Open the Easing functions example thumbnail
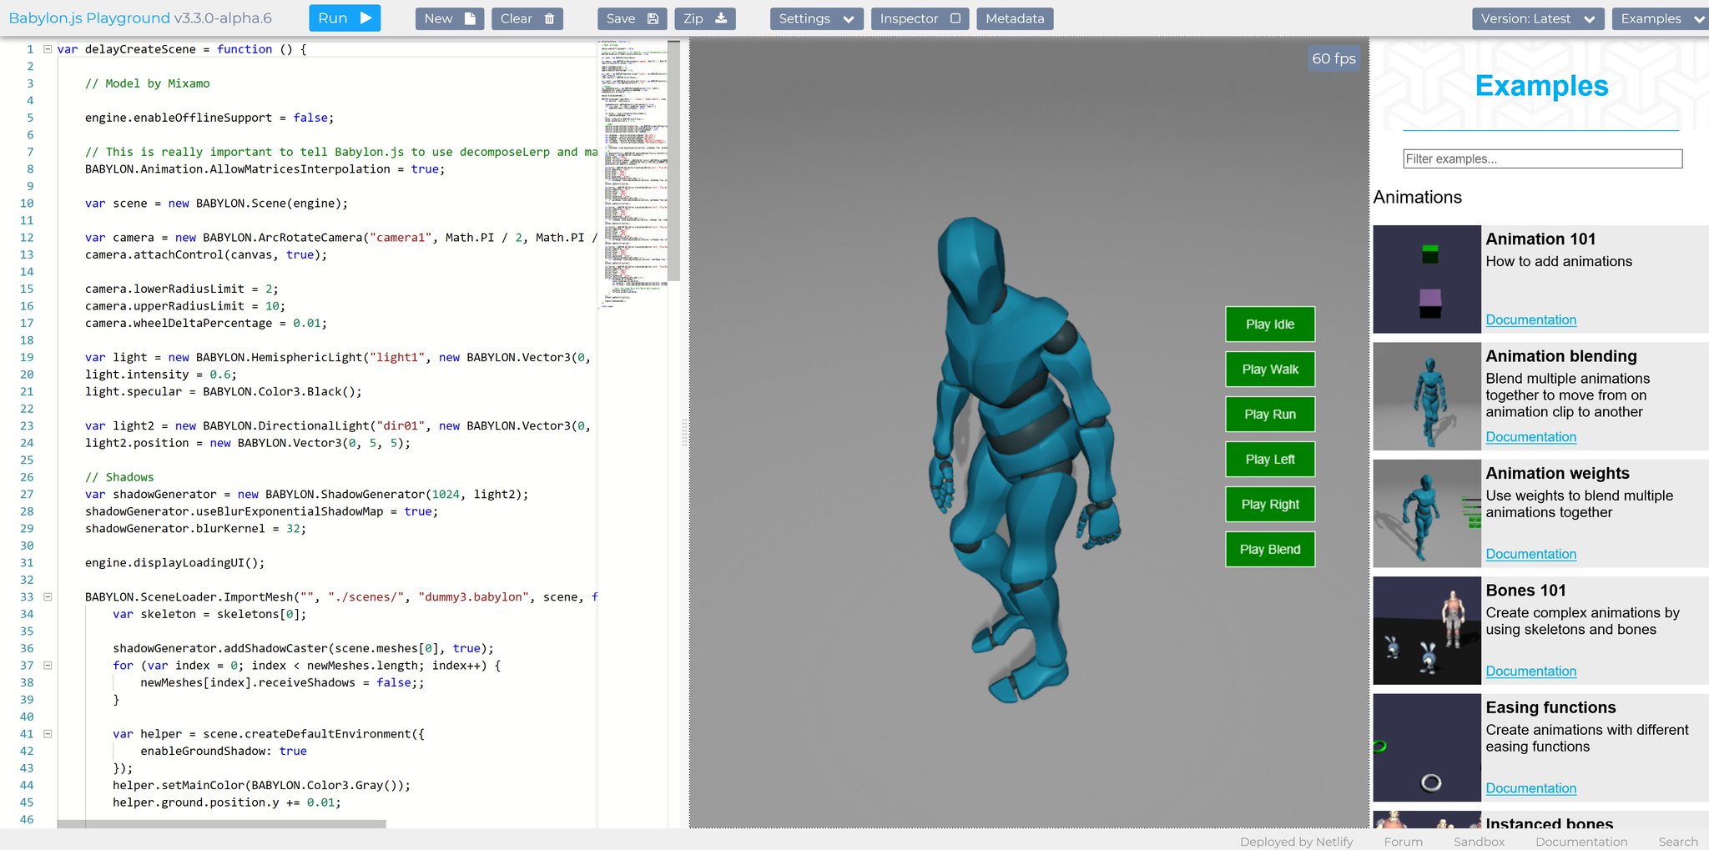This screenshot has width=1709, height=850. tap(1427, 748)
